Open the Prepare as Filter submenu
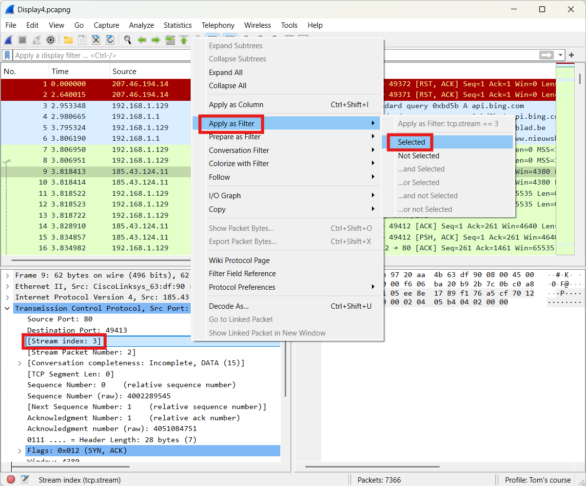Viewport: 586px width, 486px height. coord(286,137)
